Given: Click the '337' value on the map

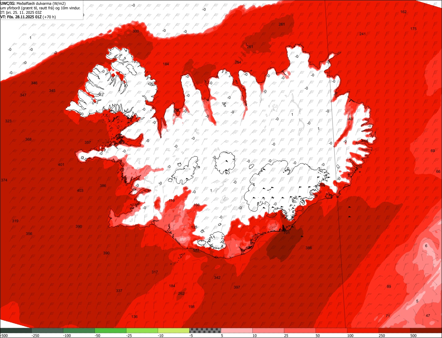Looking at the screenshot, I should [x=119, y=291].
